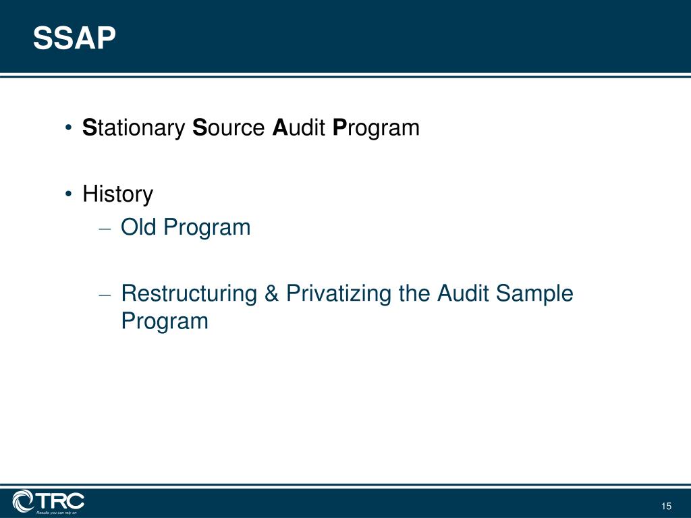Viewport: 691px width, 518px height.
Task: Select the SSAP slide title
Action: (x=74, y=38)
